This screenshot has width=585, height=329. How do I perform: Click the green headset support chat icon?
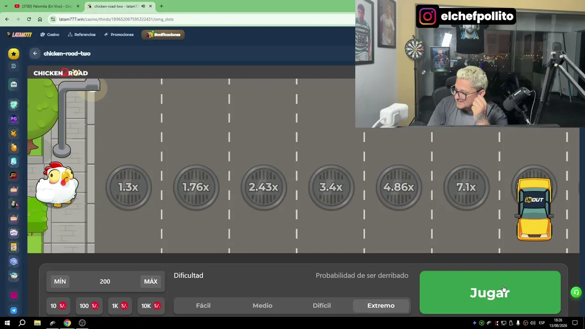576,292
